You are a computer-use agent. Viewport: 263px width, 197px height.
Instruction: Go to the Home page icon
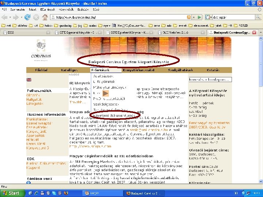pyautogui.click(x=45, y=17)
